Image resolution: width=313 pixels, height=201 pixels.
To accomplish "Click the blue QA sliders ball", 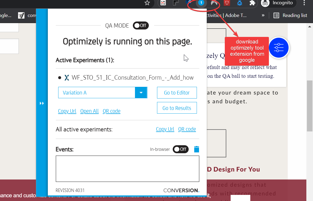I will (278, 48).
